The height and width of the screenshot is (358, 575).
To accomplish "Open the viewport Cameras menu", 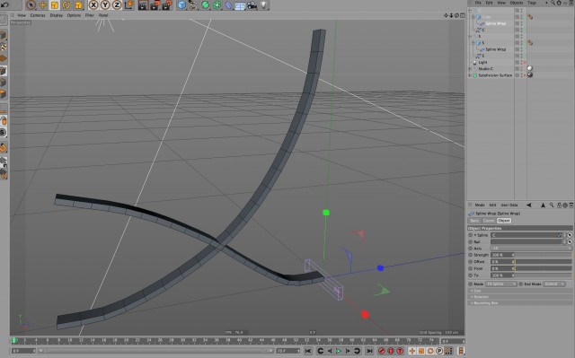I will 38,15.
